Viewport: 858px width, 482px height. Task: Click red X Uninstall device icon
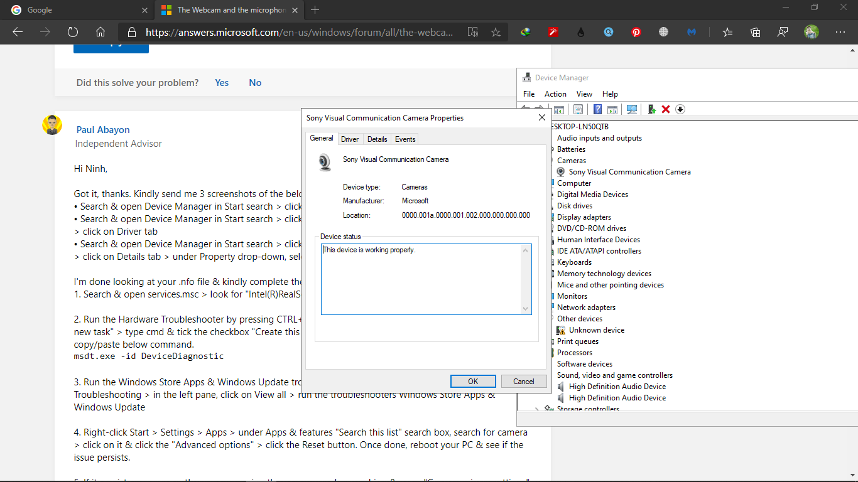click(x=666, y=109)
